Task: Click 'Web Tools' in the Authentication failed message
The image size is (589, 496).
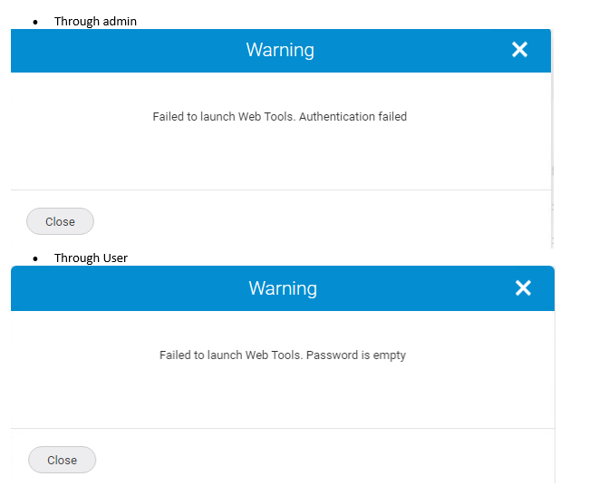Action: (266, 116)
